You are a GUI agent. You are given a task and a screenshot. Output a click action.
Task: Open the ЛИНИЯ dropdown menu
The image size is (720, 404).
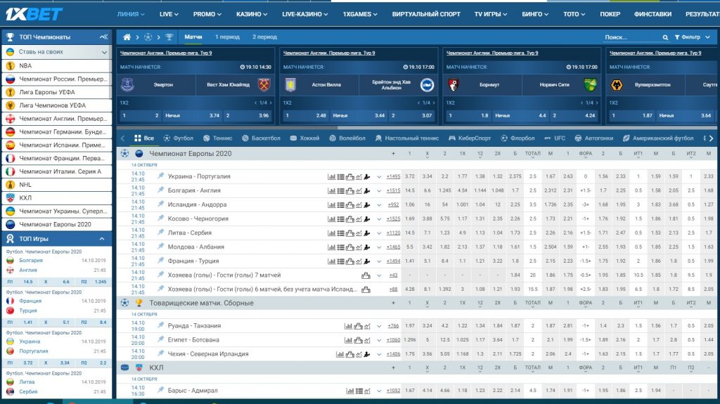coord(130,14)
